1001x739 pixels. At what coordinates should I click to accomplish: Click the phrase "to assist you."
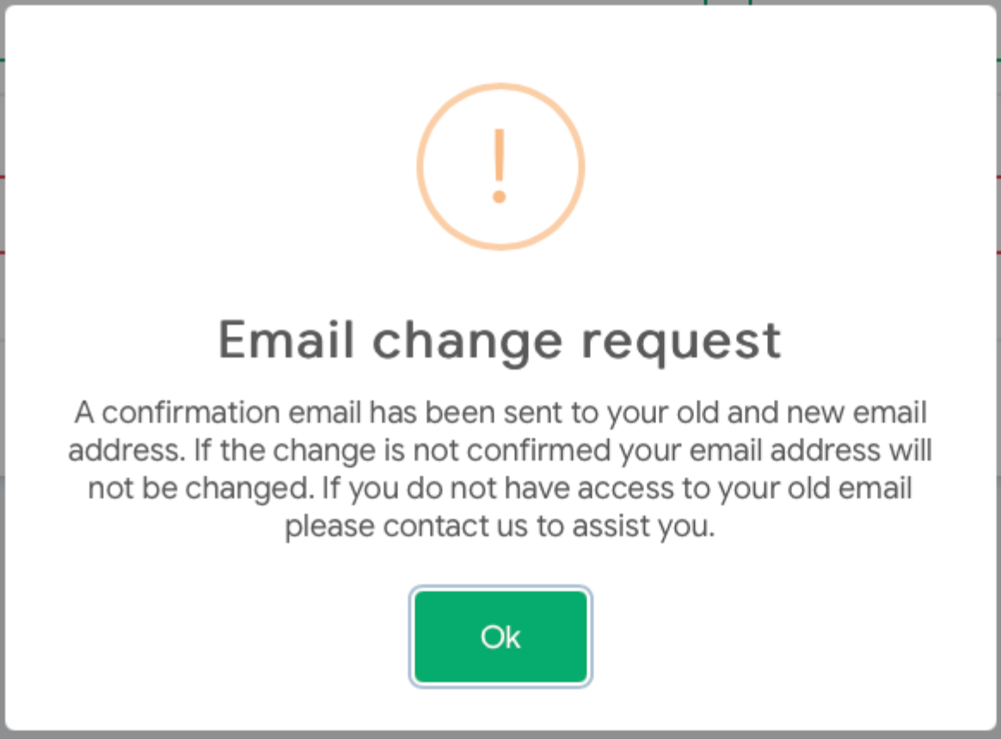tap(626, 526)
